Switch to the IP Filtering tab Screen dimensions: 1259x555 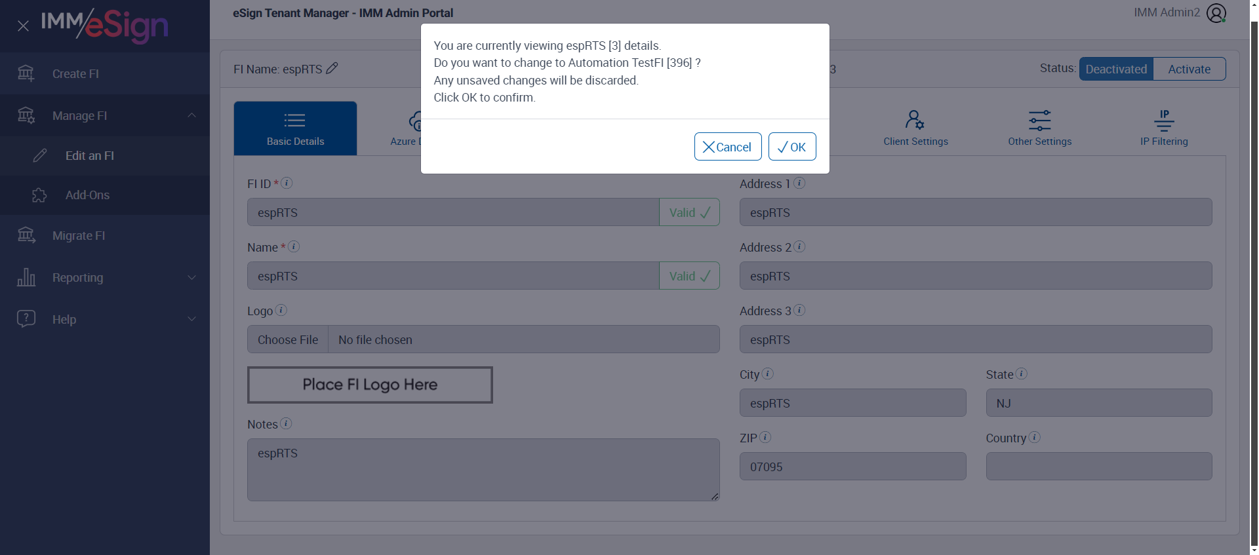(1164, 128)
